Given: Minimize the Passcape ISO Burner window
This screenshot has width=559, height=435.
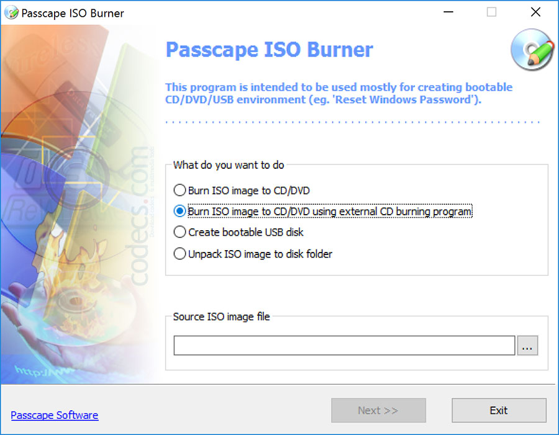Looking at the screenshot, I should [448, 12].
